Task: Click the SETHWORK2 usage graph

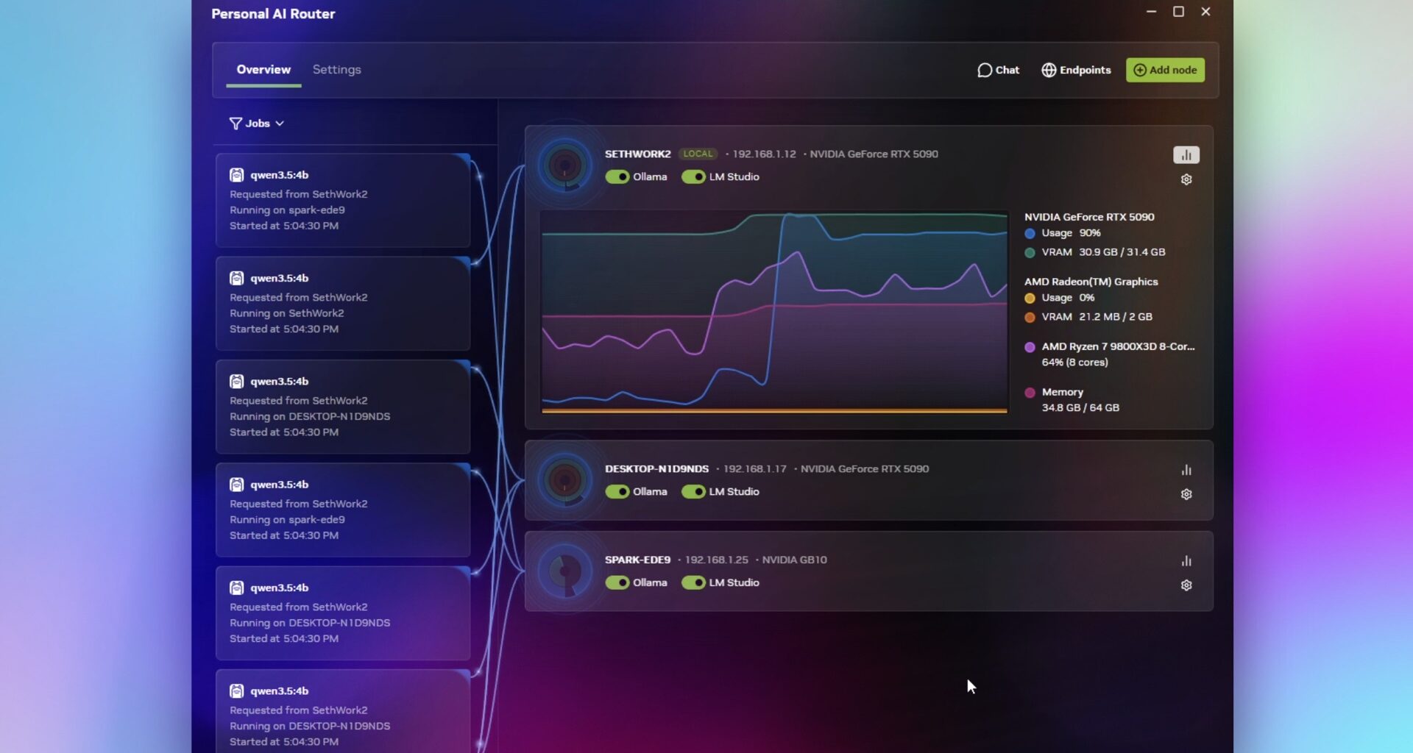Action: point(774,312)
